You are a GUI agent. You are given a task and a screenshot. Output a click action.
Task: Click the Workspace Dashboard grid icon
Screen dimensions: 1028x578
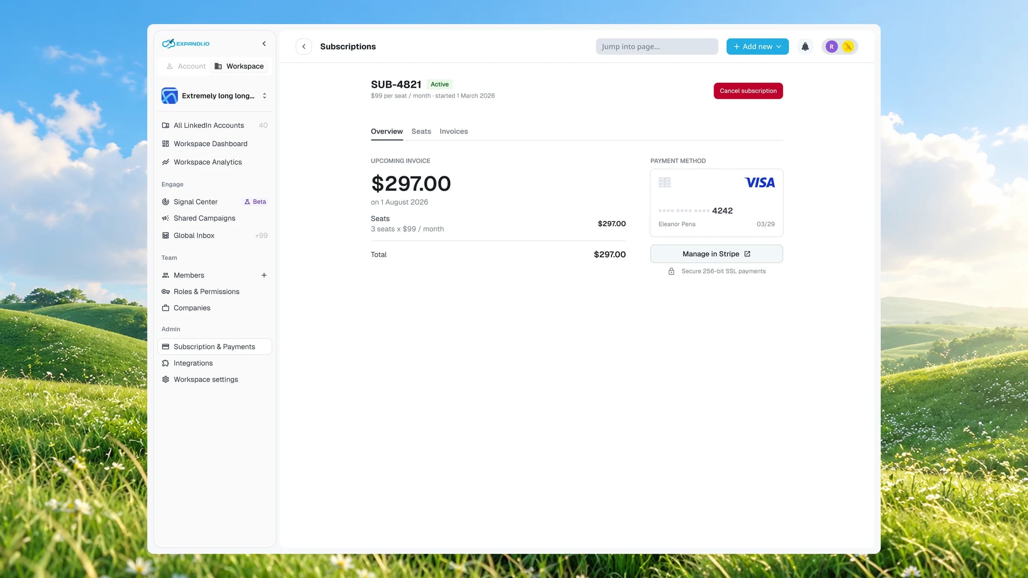(165, 144)
